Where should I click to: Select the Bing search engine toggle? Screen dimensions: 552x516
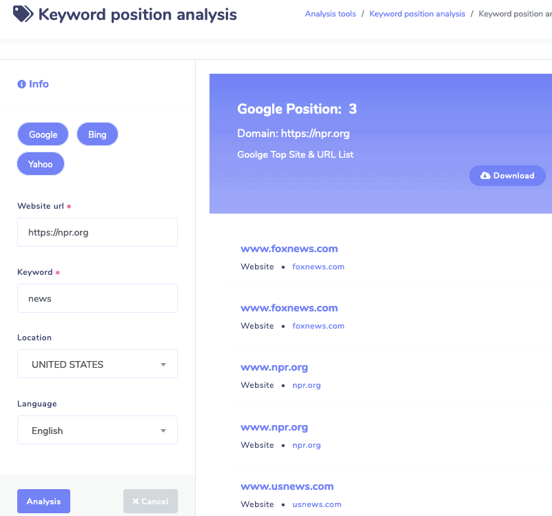[x=97, y=134]
